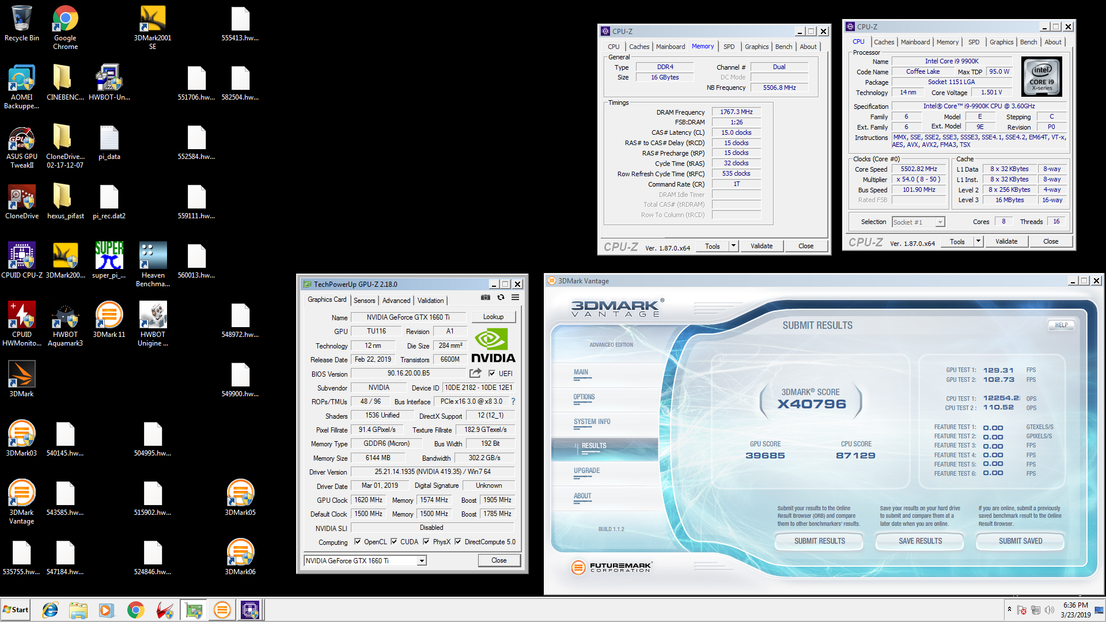
Task: Click SUBMIT SAVED button in Vantage
Action: [x=1020, y=541]
